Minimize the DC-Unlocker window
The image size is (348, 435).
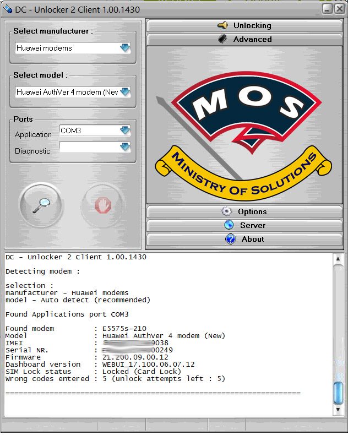click(328, 9)
